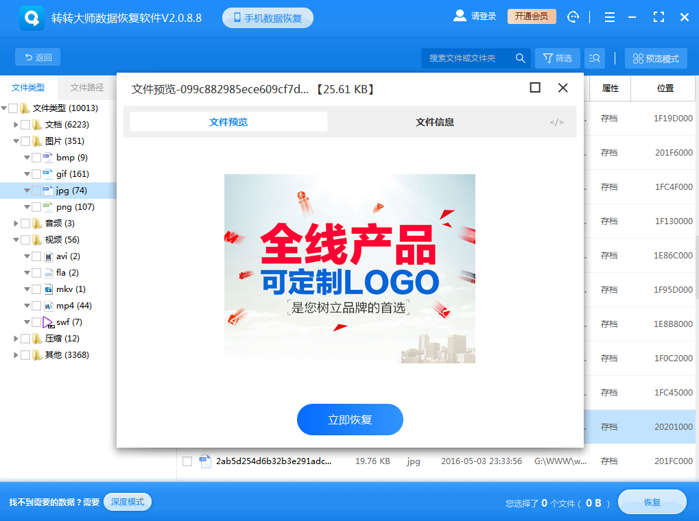Maximize the file preview dialog
Viewport: 699px width, 521px height.
pos(535,88)
